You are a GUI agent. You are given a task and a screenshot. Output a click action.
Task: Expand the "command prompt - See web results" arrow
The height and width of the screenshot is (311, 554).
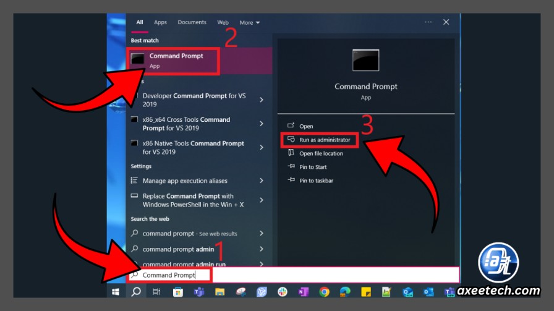[262, 233]
